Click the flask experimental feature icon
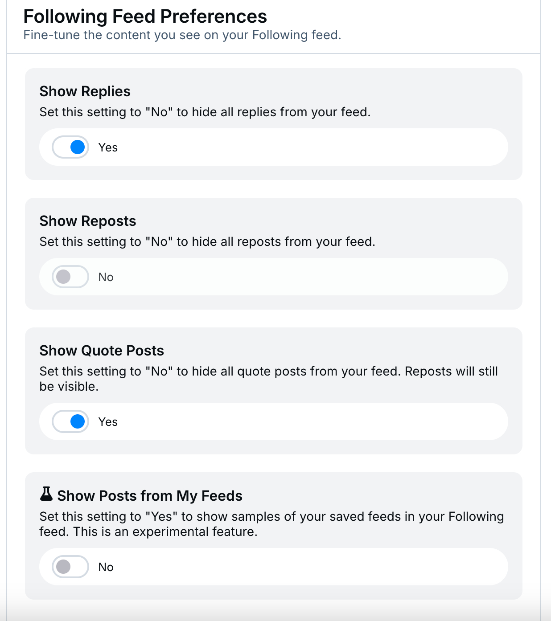The height and width of the screenshot is (621, 551). click(46, 494)
